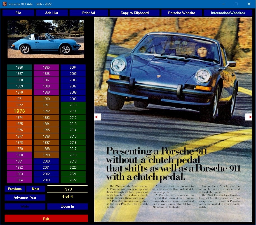Open the Ads List menu

click(x=52, y=13)
